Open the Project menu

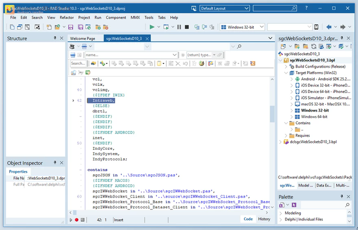(84, 18)
